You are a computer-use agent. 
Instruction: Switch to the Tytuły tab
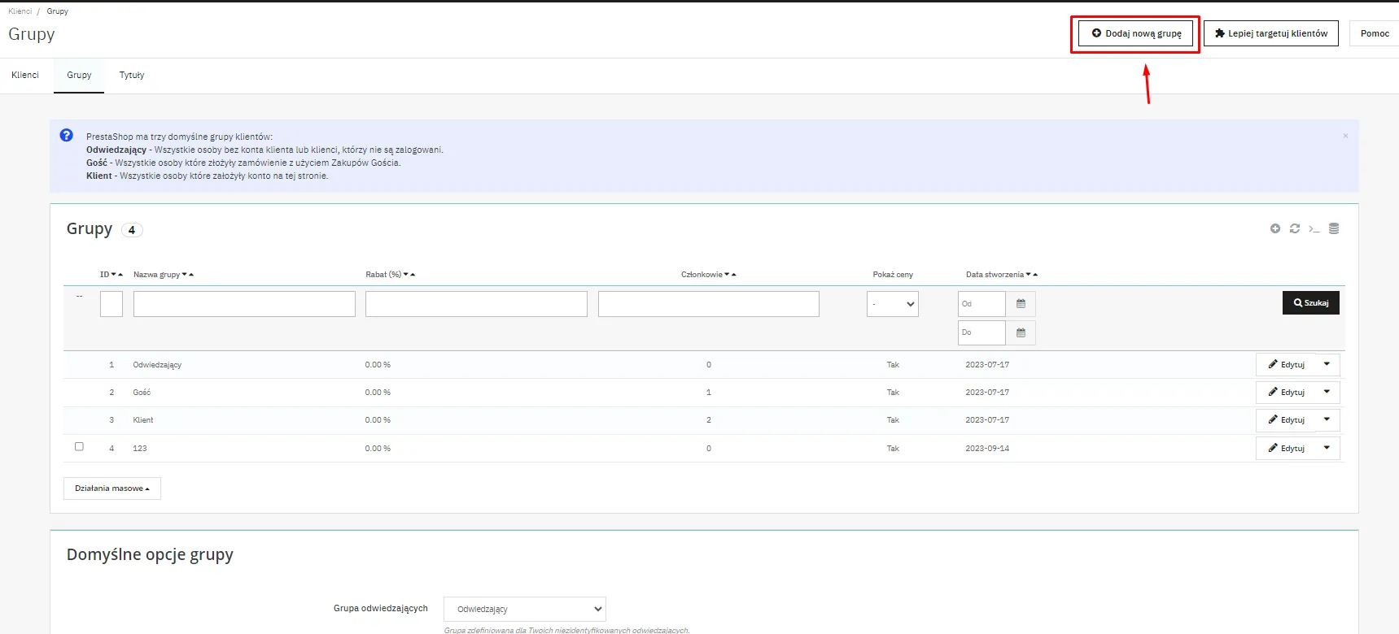(131, 75)
